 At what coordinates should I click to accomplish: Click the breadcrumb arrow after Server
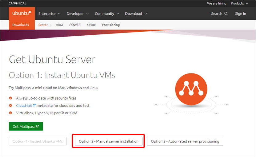pos(51,25)
